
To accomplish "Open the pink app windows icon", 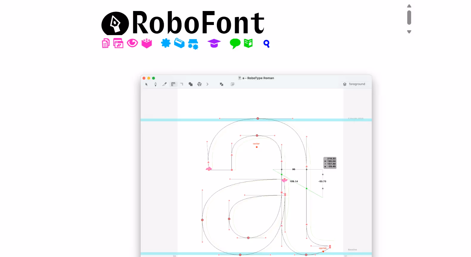I will pos(118,43).
